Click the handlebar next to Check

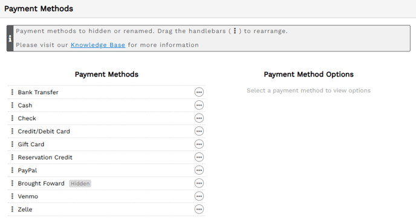coord(12,118)
